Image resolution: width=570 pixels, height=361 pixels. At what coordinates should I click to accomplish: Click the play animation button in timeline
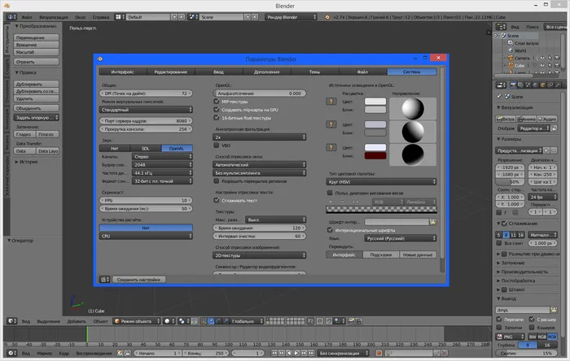(x=296, y=353)
